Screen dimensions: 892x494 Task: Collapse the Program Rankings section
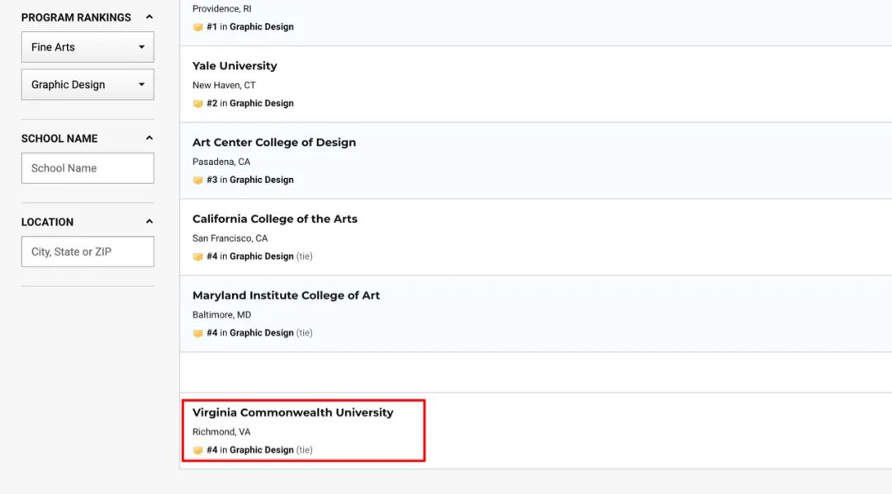tap(149, 17)
